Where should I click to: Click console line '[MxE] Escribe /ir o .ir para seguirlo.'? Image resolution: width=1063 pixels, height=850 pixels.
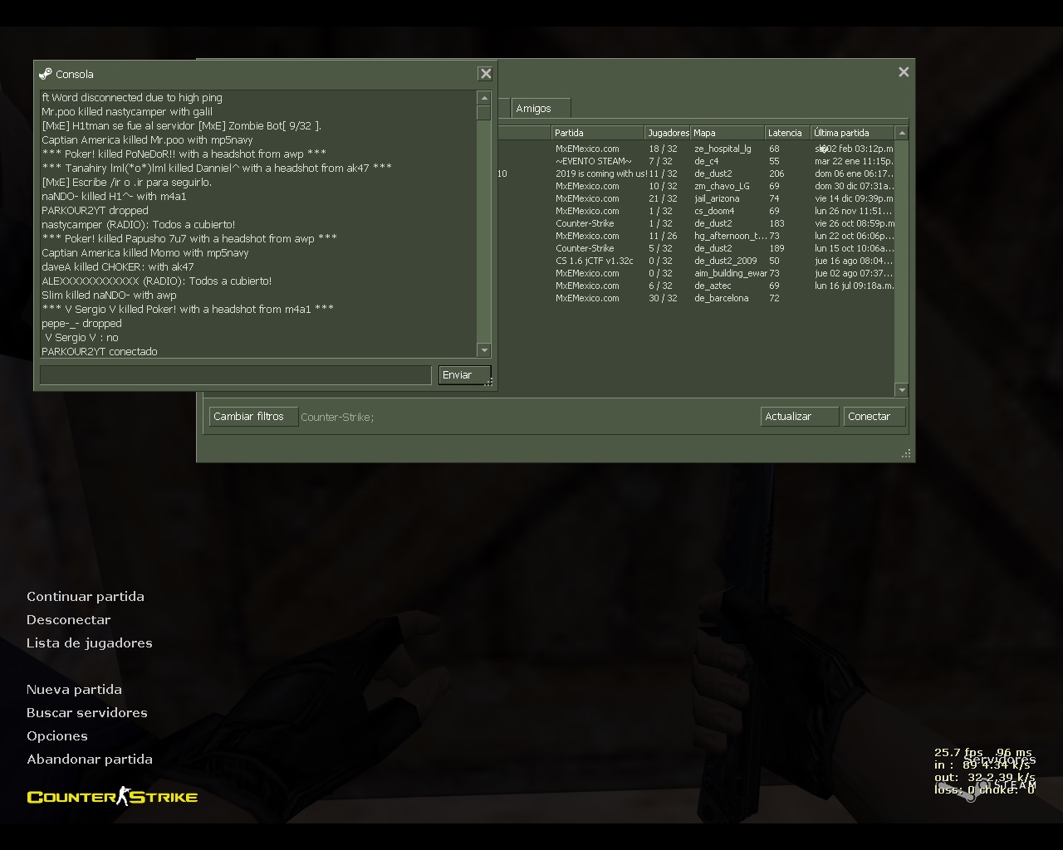(127, 182)
